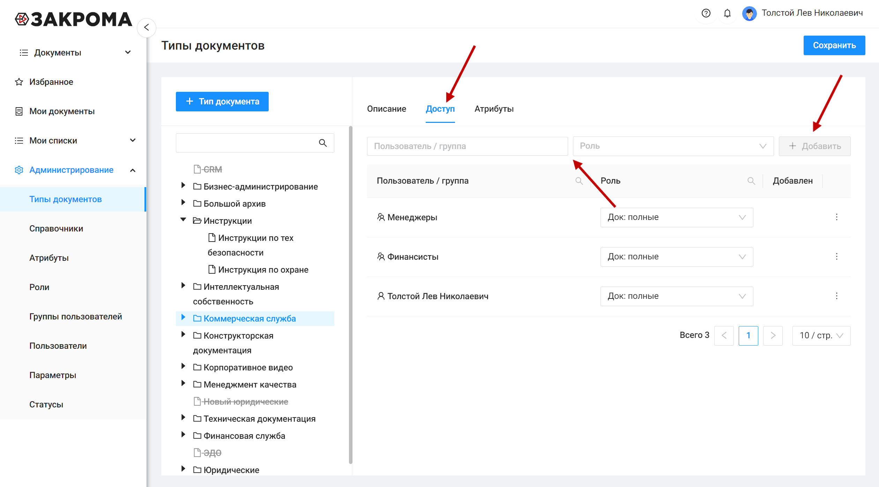Screen dimensions: 879x487
Task: Open the three-dot menu for Менеджеры
Action: pos(836,217)
